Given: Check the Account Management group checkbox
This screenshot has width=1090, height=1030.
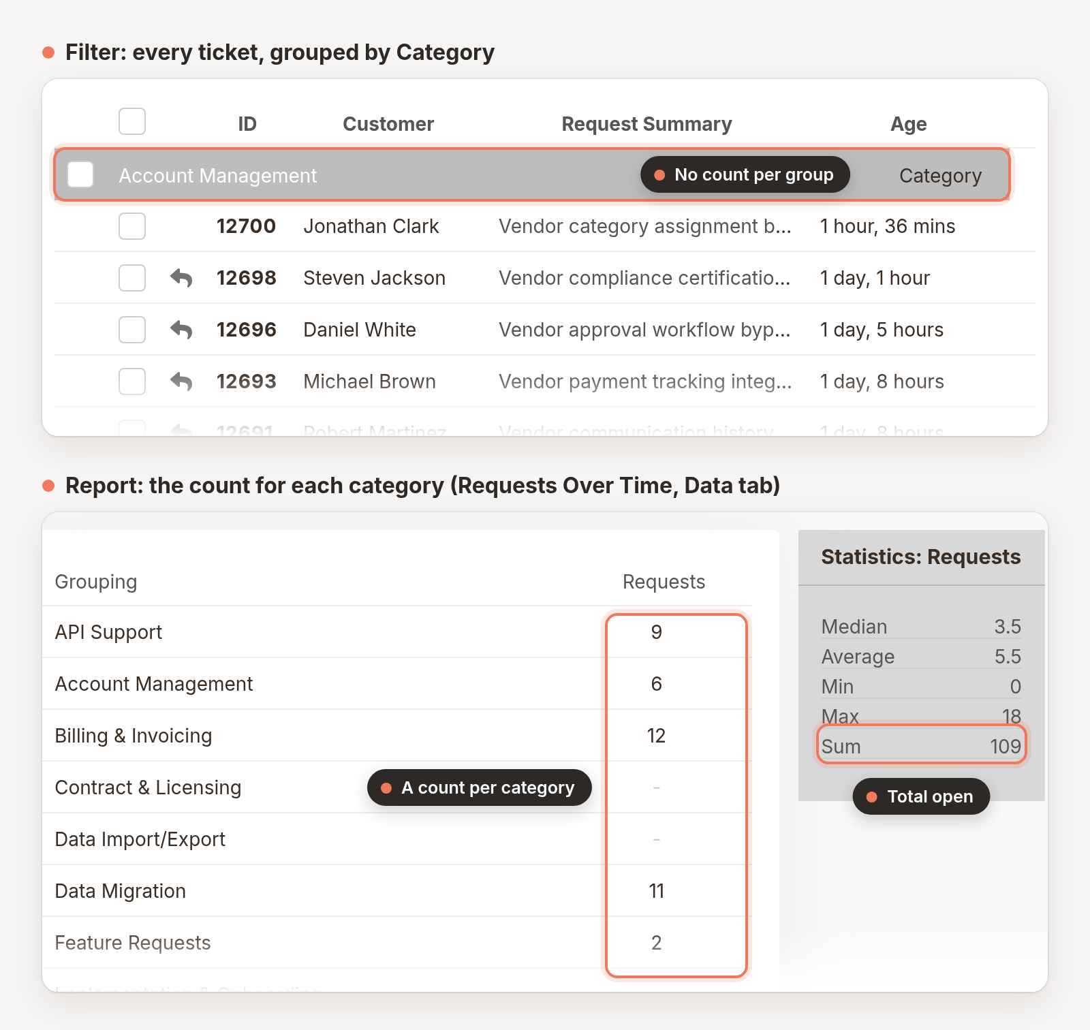Looking at the screenshot, I should tap(80, 174).
